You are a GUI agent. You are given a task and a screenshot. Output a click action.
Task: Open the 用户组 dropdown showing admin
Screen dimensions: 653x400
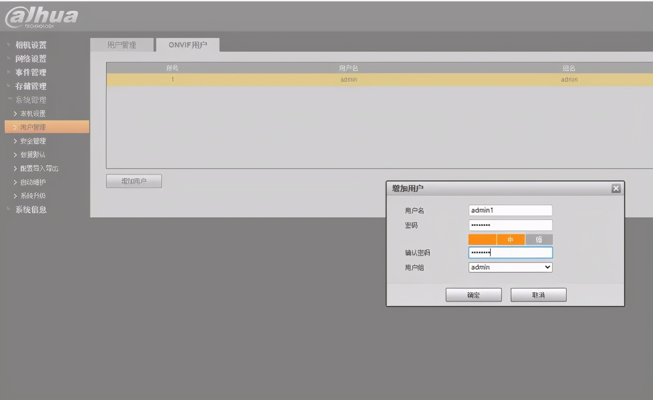pos(511,267)
